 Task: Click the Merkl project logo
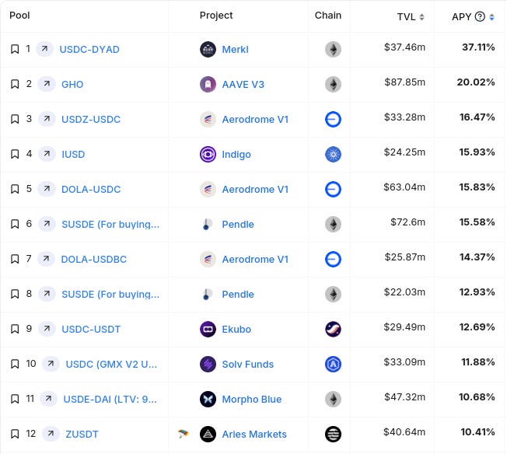click(x=208, y=50)
